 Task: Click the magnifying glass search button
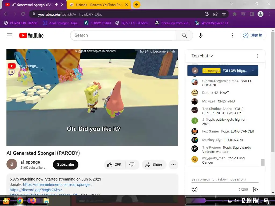coord(184,35)
